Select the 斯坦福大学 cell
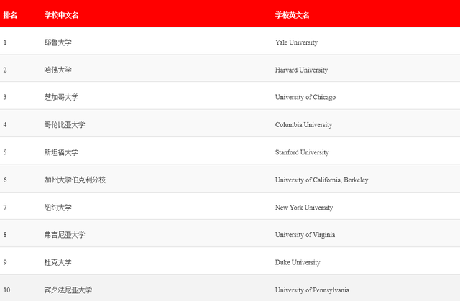 pos(61,152)
